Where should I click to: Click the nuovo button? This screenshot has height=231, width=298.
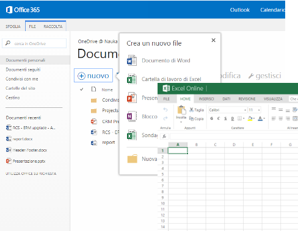(x=93, y=76)
